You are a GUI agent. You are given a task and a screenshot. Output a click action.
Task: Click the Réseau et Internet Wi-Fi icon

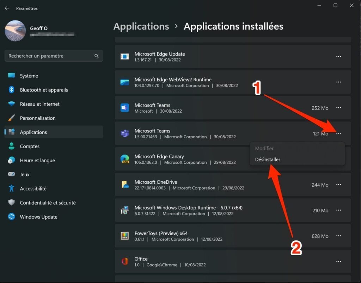(11, 104)
